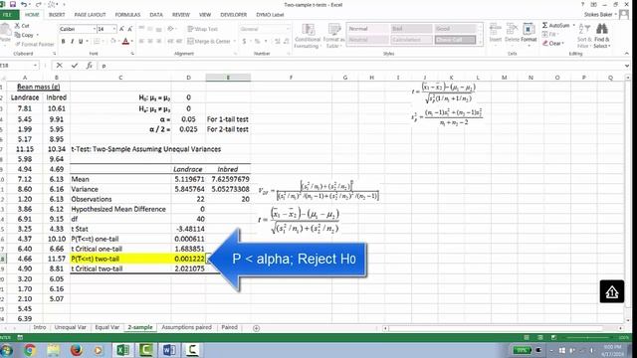This screenshot has height=358, width=637.
Task: Expand the formula bar
Action: [x=627, y=66]
